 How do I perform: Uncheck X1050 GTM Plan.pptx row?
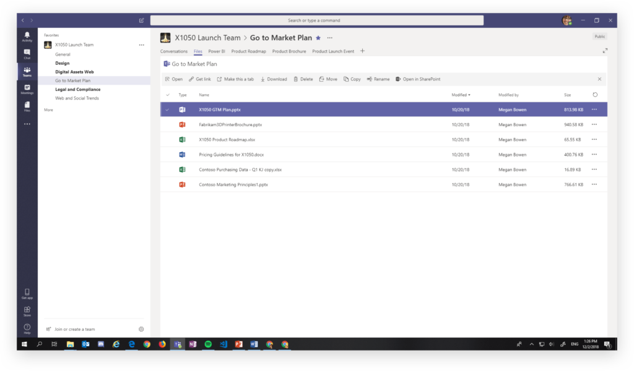pos(167,110)
